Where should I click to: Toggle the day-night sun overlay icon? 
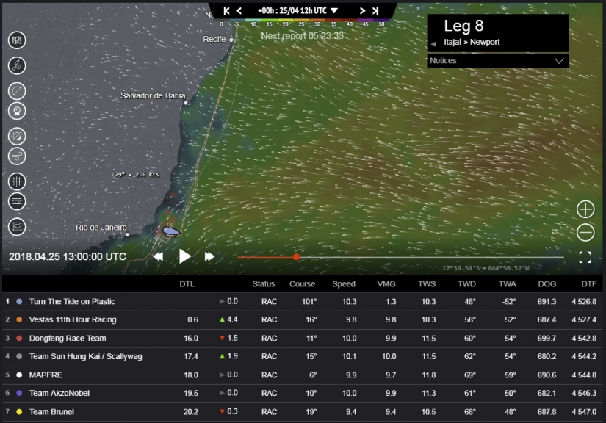[x=17, y=136]
